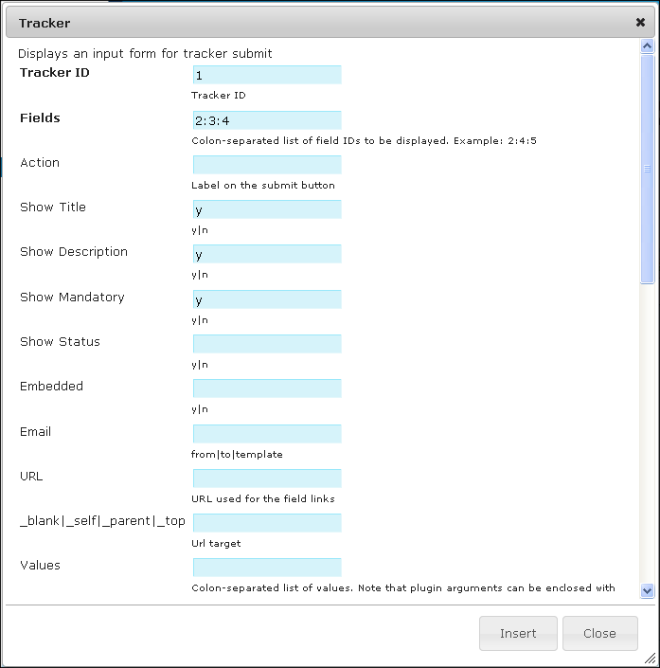Image resolution: width=660 pixels, height=668 pixels.
Task: Click the _blank|_self|_parent|_top label
Action: click(102, 521)
